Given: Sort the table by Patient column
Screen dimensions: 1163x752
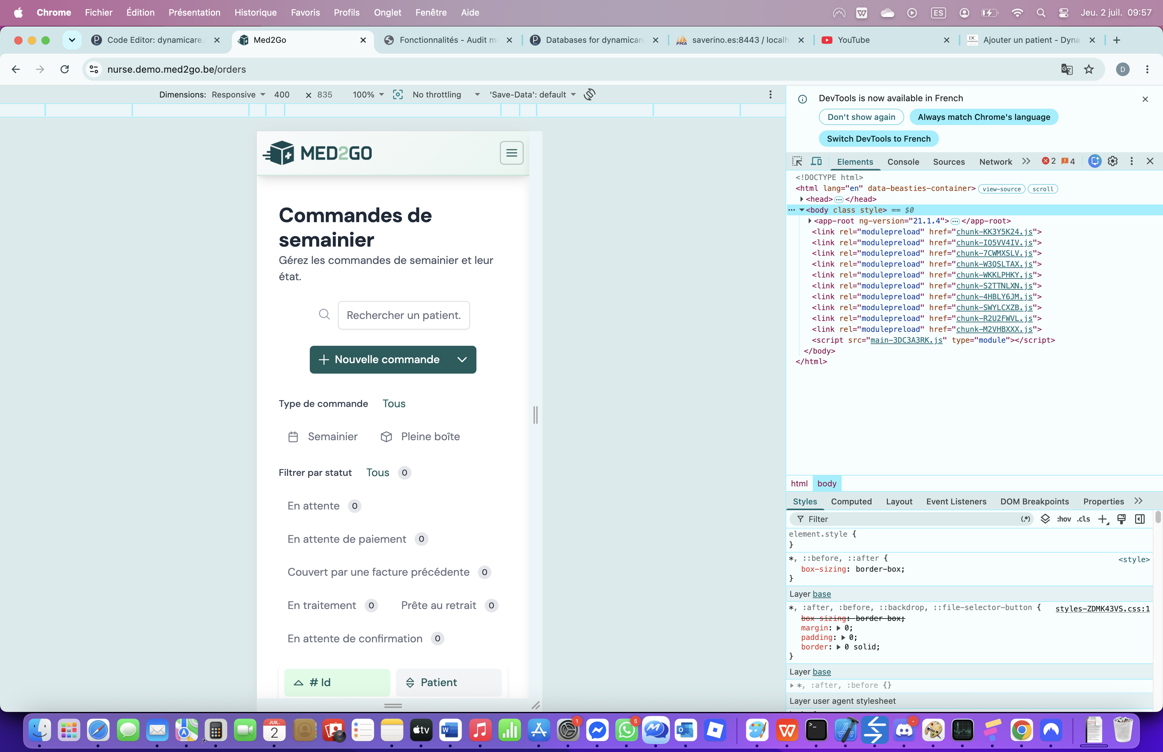Looking at the screenshot, I should [x=449, y=683].
